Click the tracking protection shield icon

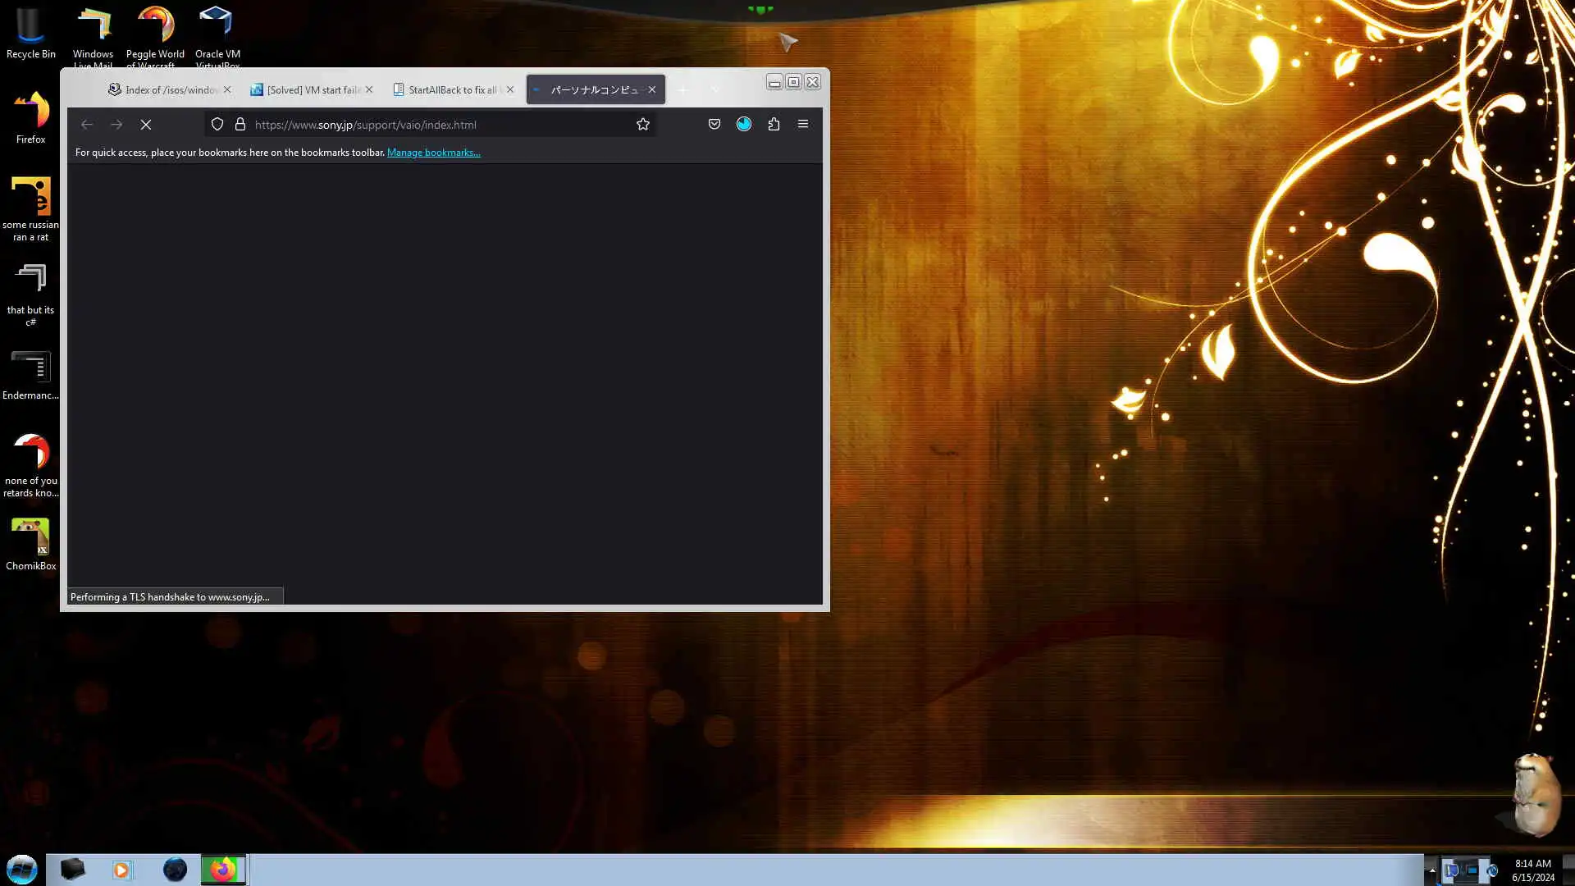coord(217,125)
